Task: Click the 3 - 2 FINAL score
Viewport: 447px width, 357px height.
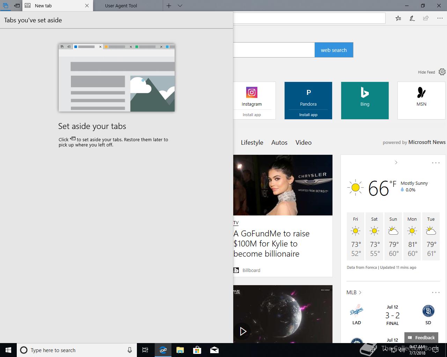Action: pyautogui.click(x=393, y=318)
